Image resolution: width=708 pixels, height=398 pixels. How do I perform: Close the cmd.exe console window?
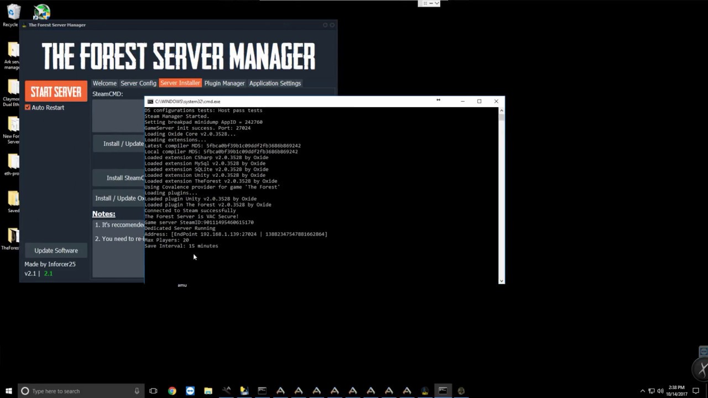click(496, 101)
